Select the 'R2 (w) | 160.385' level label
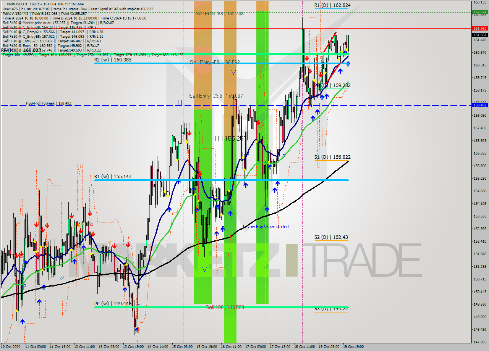 click(113, 60)
